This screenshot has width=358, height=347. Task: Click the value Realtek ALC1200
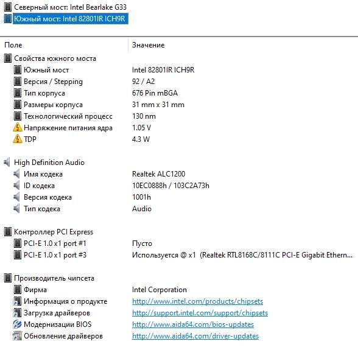tap(159, 174)
